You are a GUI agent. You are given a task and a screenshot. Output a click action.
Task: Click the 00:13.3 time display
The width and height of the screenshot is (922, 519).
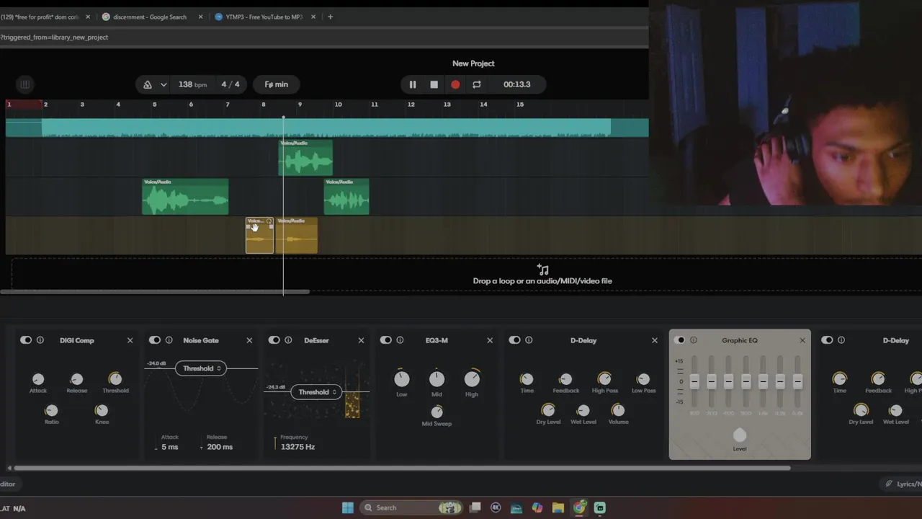[516, 84]
